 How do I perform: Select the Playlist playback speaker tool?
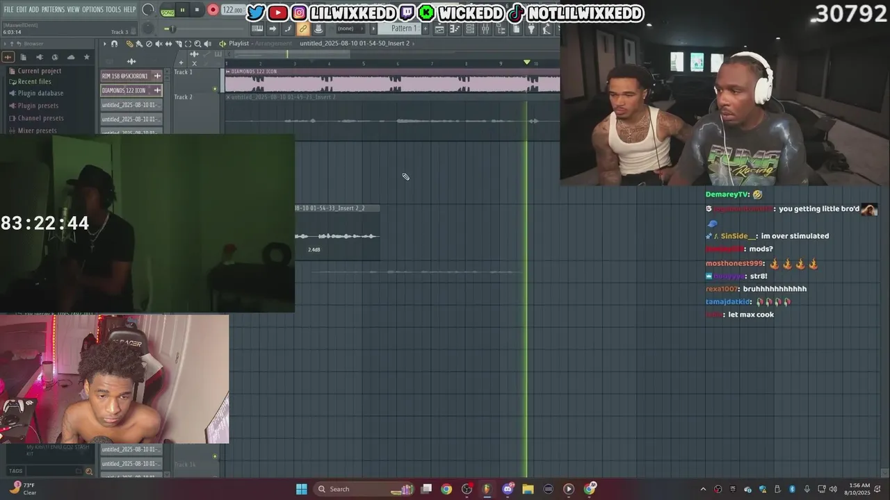pos(207,44)
